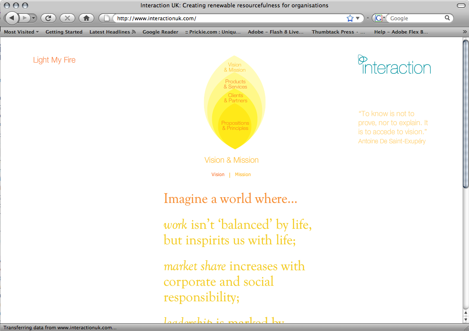This screenshot has width=469, height=331.
Task: Select Products & Services in the flame
Action: [235, 84]
